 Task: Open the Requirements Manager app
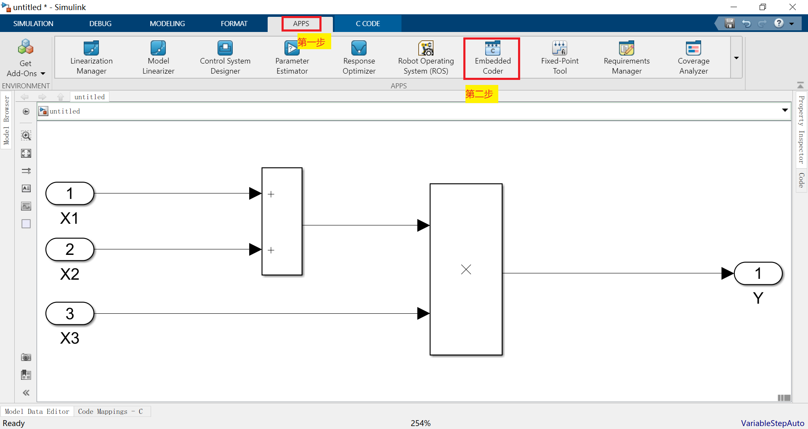(x=627, y=58)
